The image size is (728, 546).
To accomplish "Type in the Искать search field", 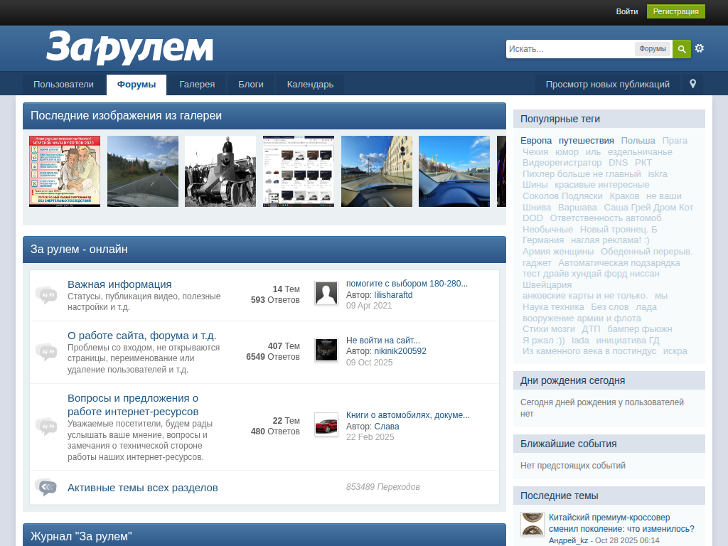I will click(x=569, y=49).
